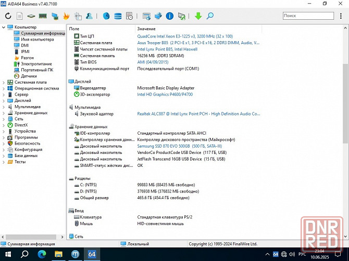Screen dimensions: 349x261
Task: Open File Explorer from the taskbar
Action: point(58,254)
